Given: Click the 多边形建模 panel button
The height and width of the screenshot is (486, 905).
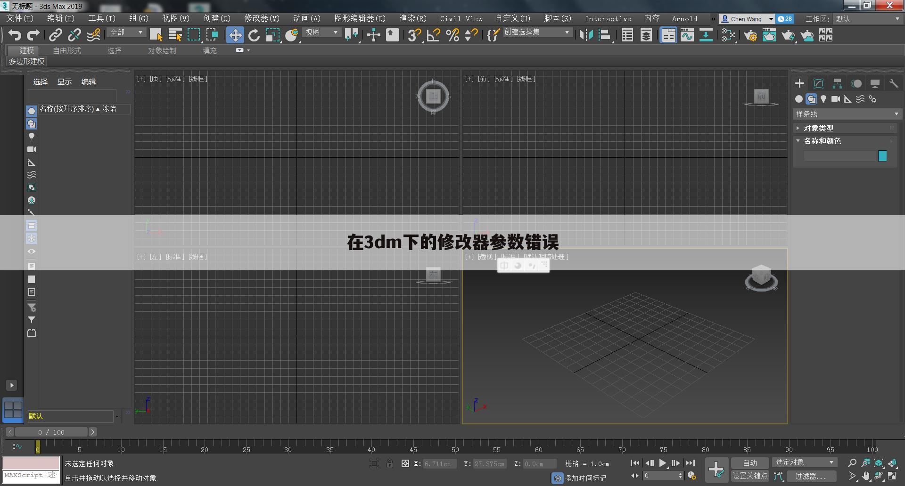Looking at the screenshot, I should pyautogui.click(x=27, y=61).
